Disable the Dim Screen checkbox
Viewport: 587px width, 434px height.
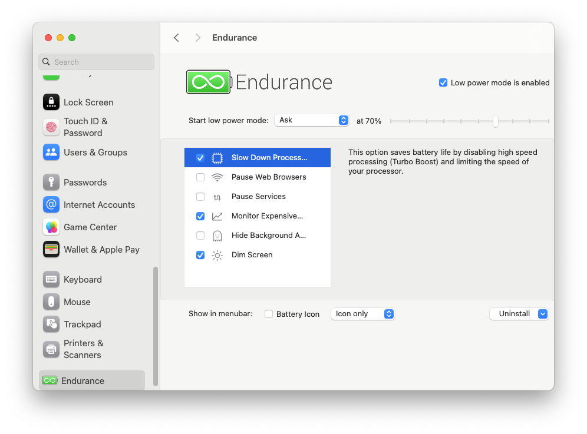coord(200,255)
